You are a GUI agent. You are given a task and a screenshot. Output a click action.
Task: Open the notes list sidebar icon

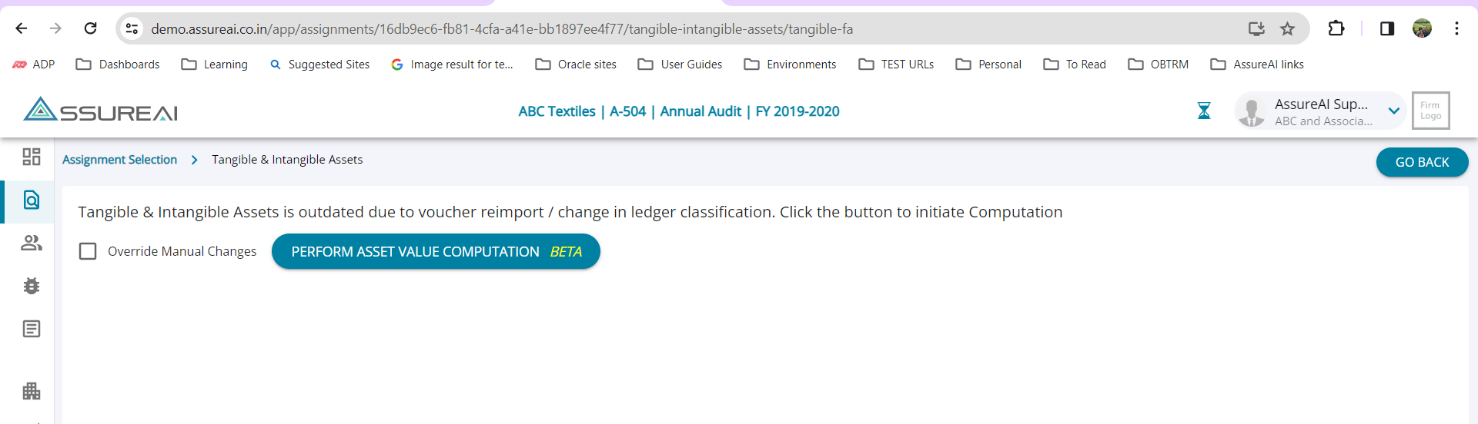pyautogui.click(x=32, y=330)
